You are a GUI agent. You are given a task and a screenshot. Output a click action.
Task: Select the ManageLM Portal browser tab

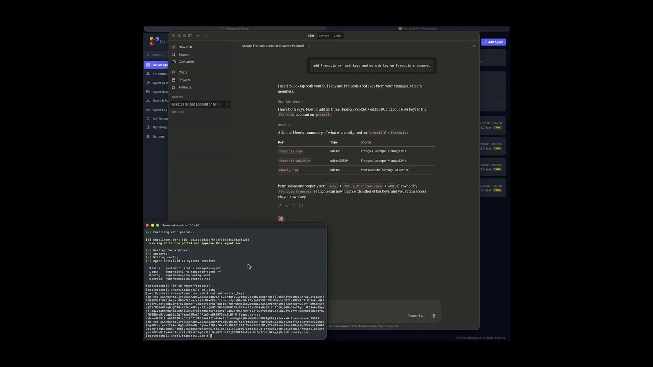(235, 29)
